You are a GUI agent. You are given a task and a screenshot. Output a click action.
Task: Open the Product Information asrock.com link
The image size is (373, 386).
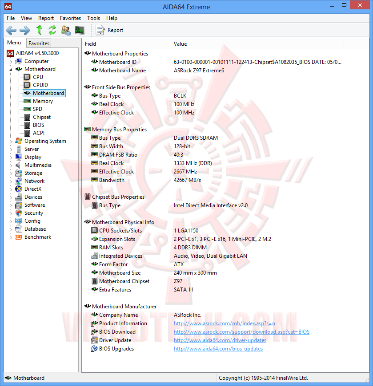(x=224, y=323)
